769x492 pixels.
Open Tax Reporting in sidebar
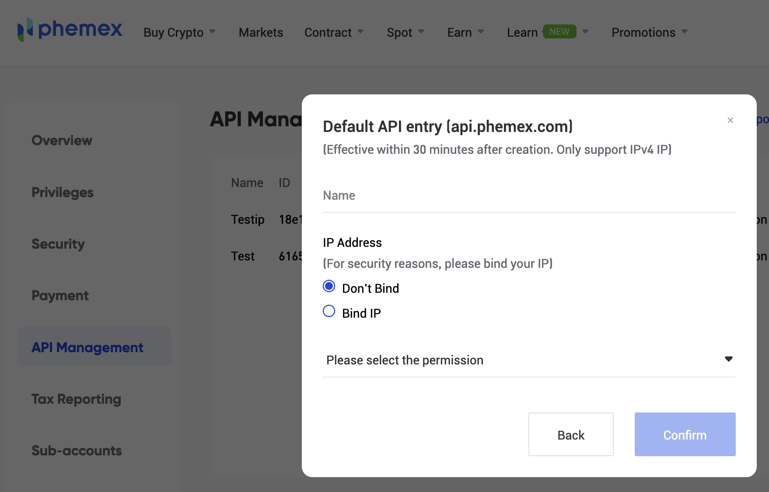click(76, 398)
